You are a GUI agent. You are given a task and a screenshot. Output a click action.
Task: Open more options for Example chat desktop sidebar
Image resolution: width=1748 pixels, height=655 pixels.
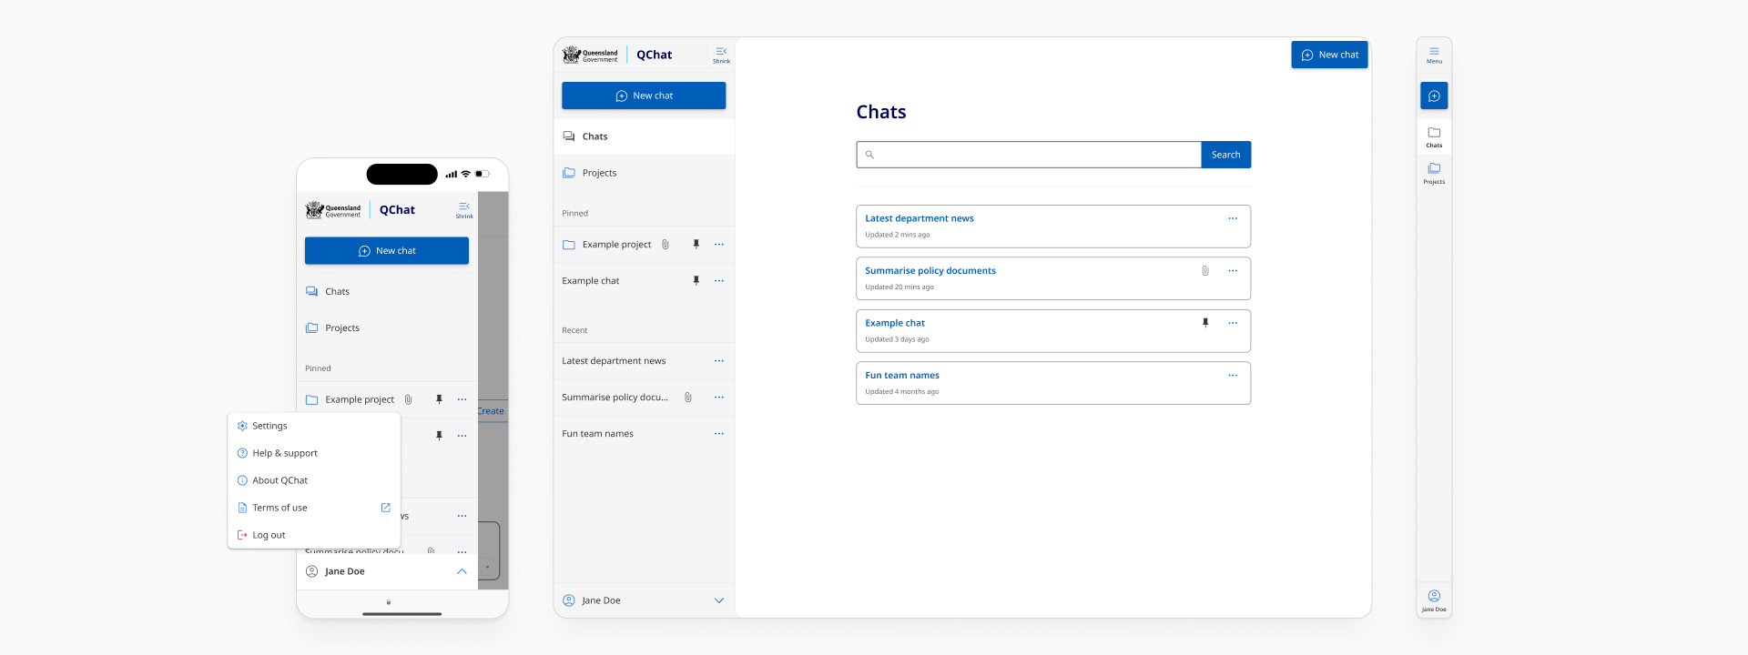(x=719, y=281)
